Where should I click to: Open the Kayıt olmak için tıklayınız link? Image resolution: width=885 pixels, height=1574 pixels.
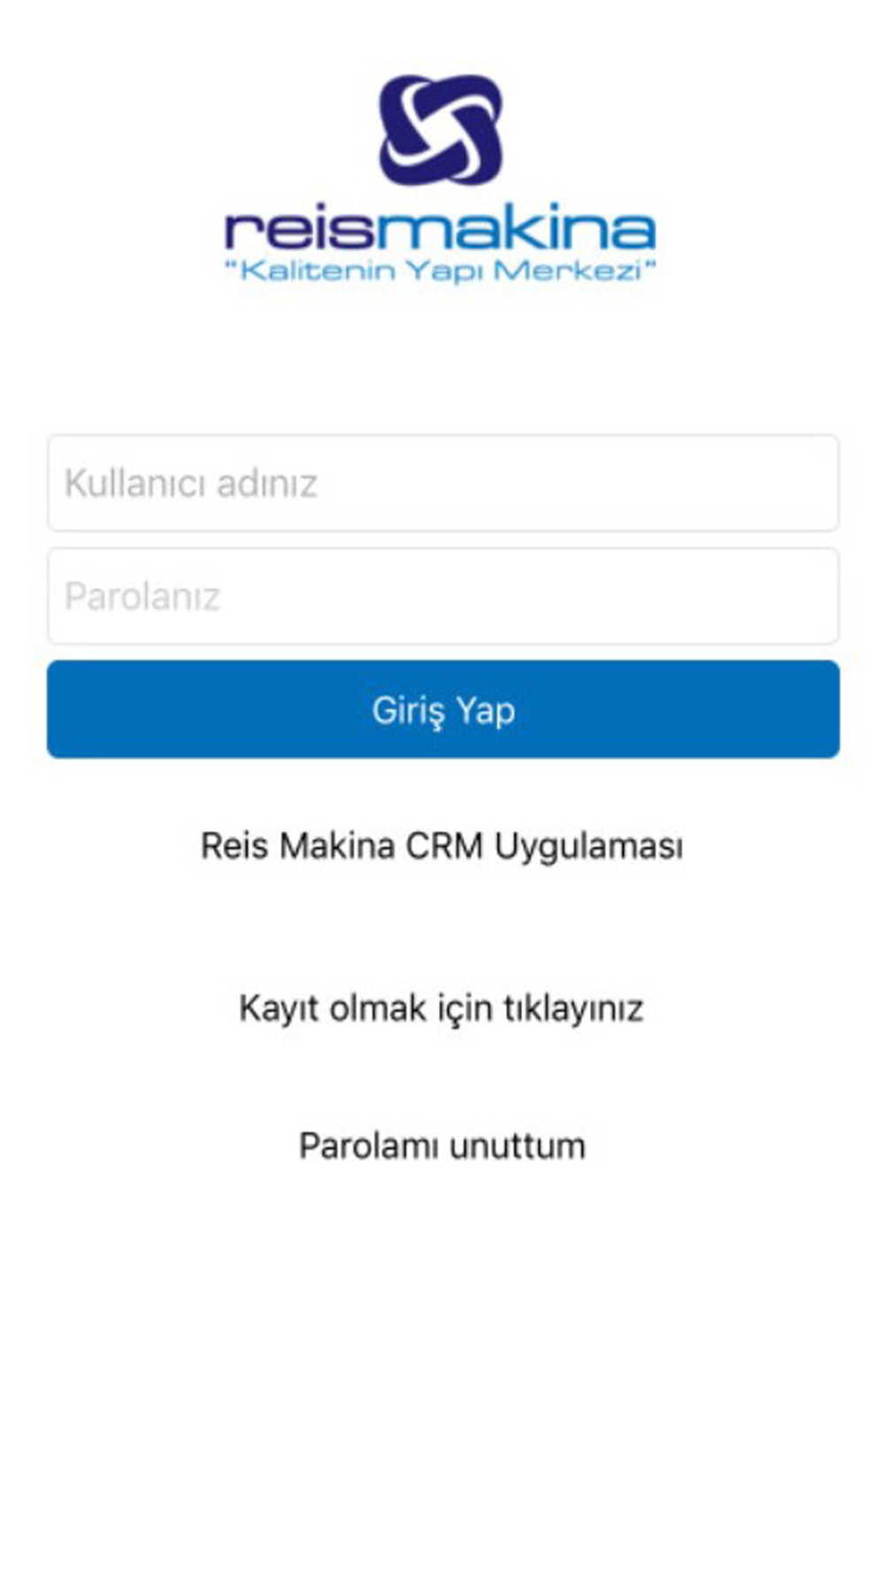pos(441,1008)
